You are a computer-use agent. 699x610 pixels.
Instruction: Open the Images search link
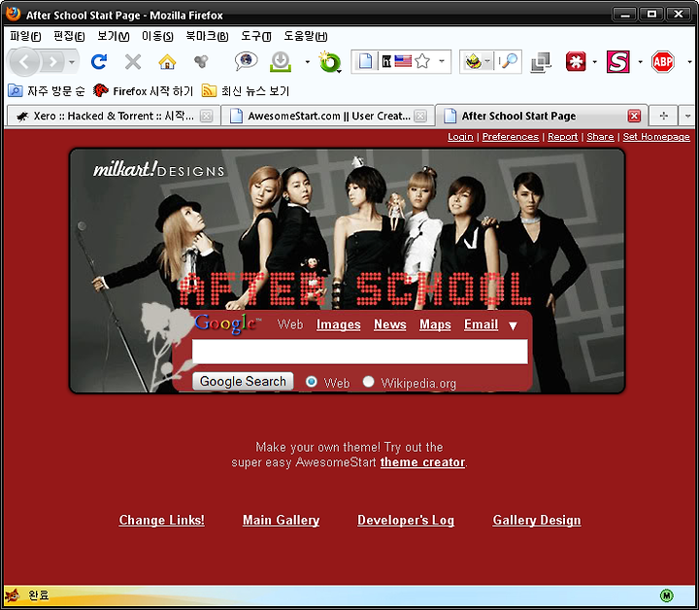(339, 324)
